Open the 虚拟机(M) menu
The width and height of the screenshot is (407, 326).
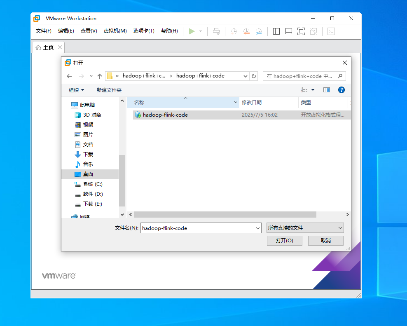pos(115,31)
